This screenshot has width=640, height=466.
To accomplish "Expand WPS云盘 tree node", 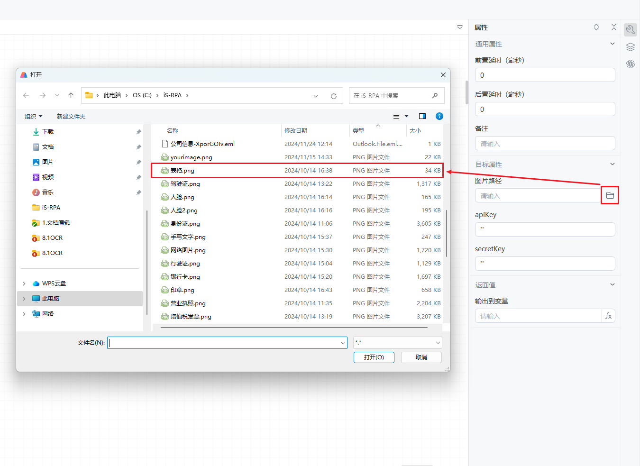I will tap(24, 283).
